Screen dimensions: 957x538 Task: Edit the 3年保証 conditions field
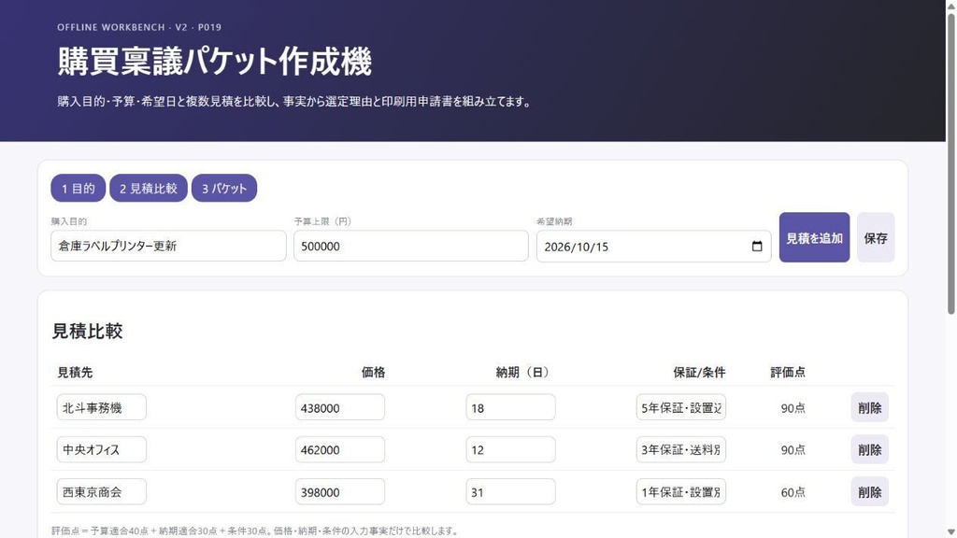[x=681, y=449]
